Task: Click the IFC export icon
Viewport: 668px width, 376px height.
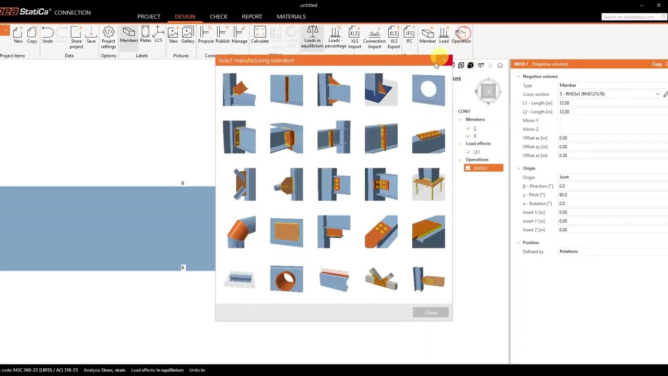Action: [x=409, y=36]
